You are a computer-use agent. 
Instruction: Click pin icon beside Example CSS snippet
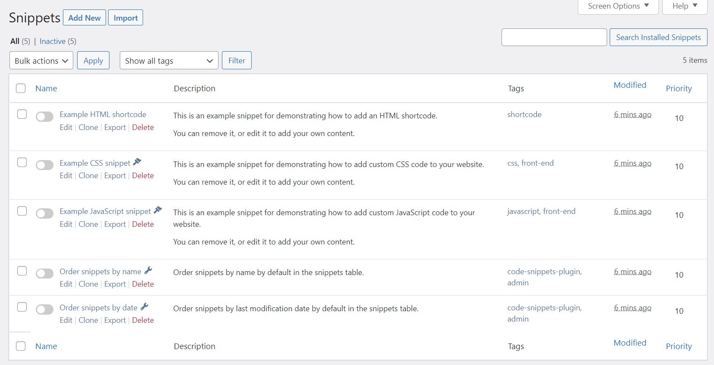point(137,162)
